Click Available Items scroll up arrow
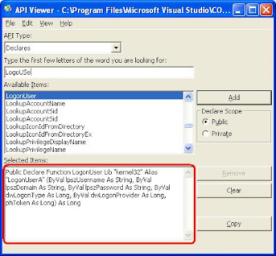The image size is (276, 256). [188, 96]
